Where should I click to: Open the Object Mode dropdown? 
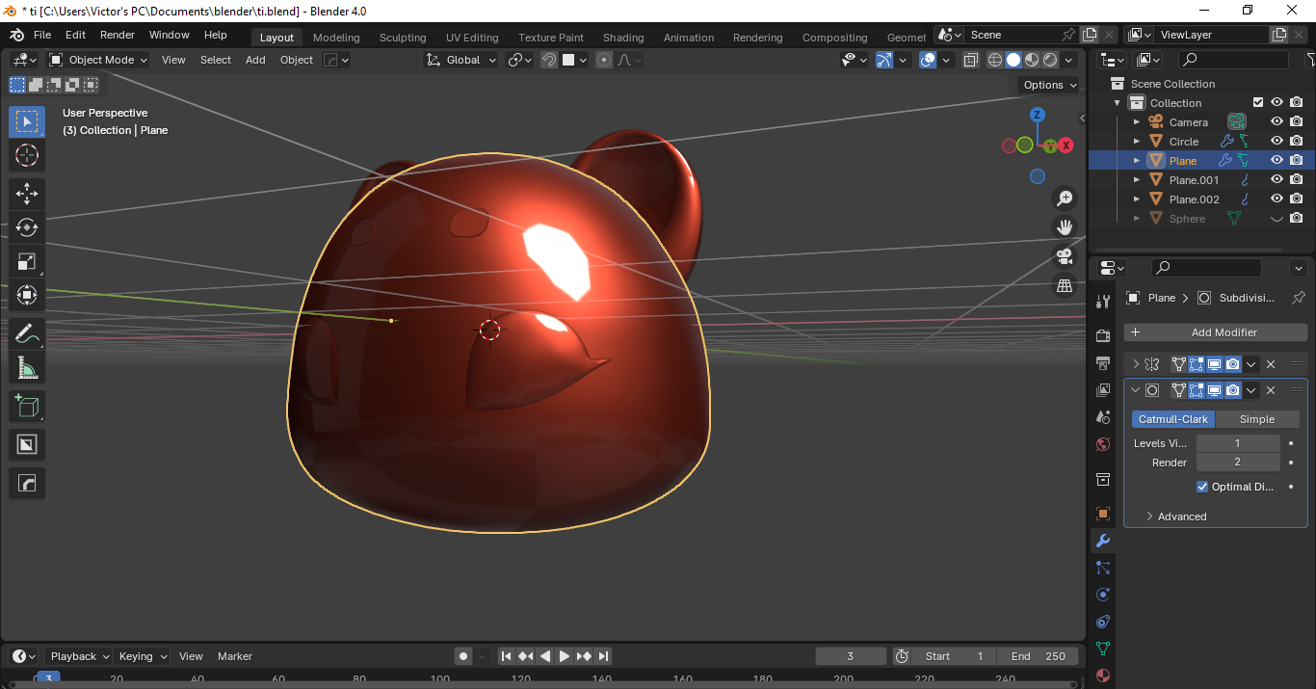tap(98, 60)
